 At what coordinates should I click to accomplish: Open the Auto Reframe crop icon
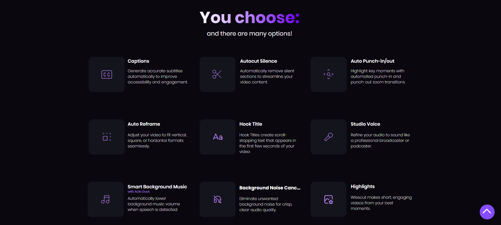[107, 137]
